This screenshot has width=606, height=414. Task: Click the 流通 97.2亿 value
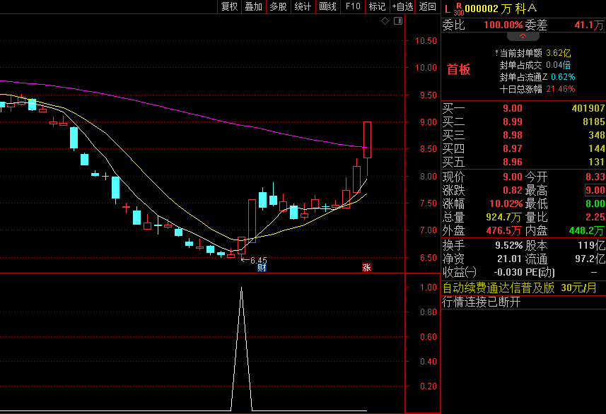pyautogui.click(x=590, y=259)
